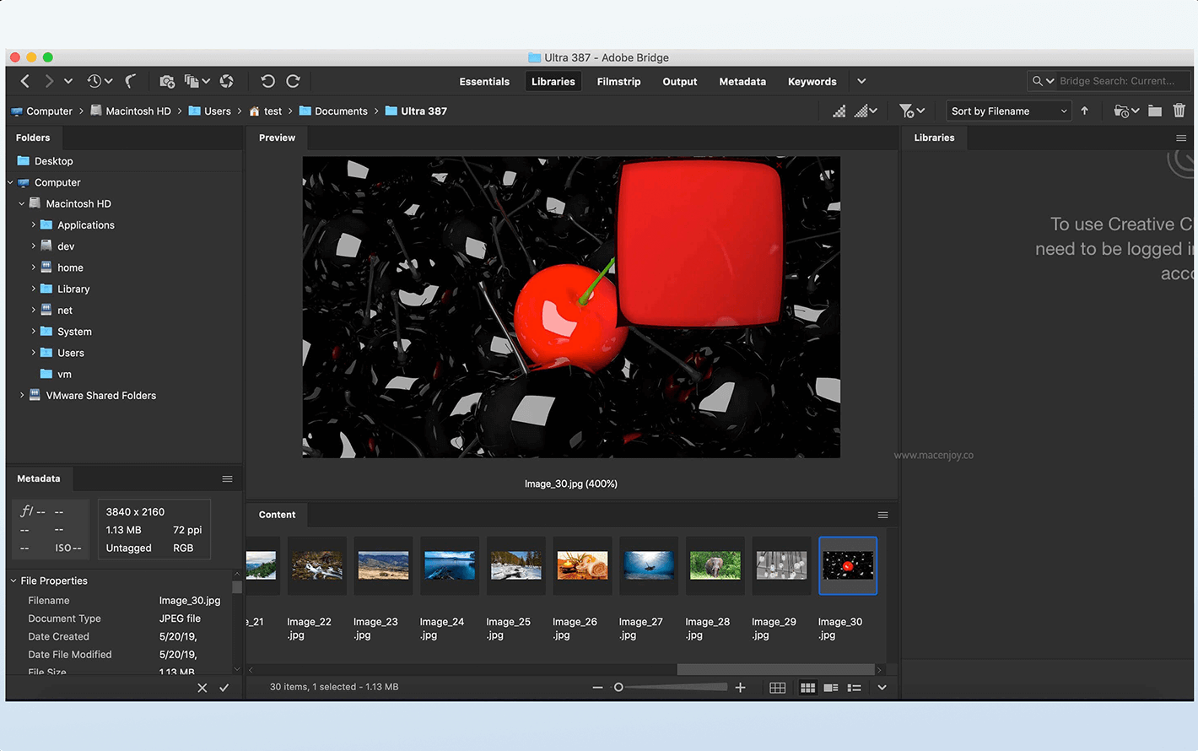
Task: Create a new folder with folder icon
Action: pyautogui.click(x=1155, y=111)
